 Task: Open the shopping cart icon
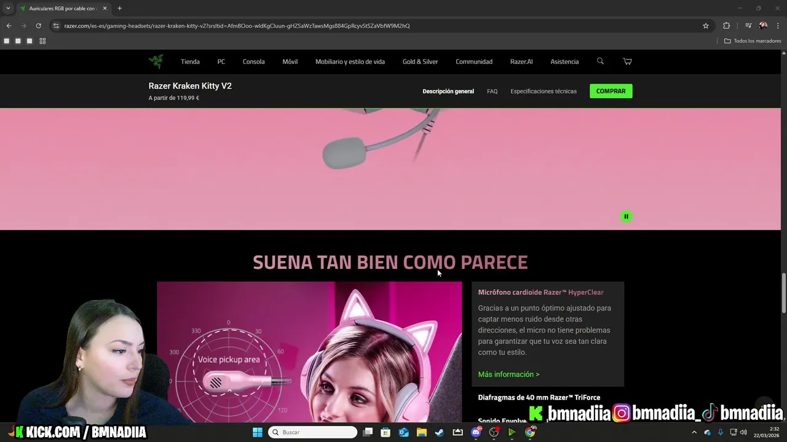pos(627,61)
